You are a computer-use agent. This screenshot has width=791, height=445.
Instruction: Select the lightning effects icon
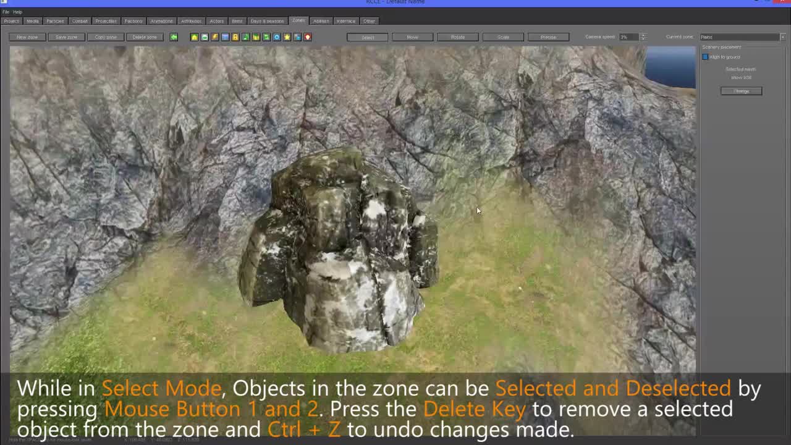coord(215,37)
